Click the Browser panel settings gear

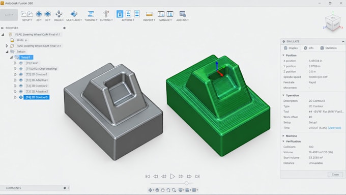pos(65,28)
